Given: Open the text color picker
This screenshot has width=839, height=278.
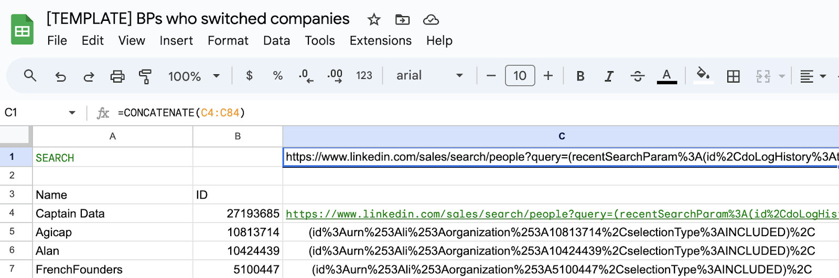Looking at the screenshot, I should [666, 76].
